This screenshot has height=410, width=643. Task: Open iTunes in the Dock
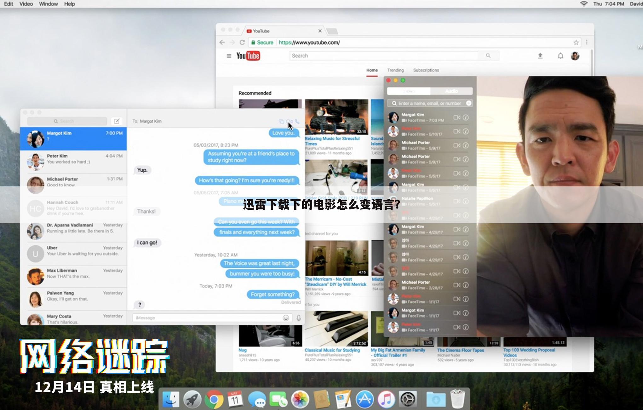386,399
